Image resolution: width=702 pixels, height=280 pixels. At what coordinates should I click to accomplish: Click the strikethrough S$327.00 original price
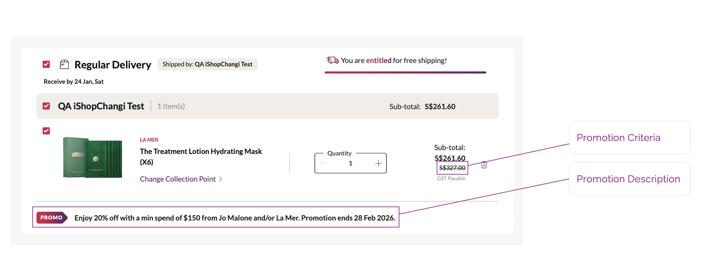(452, 168)
